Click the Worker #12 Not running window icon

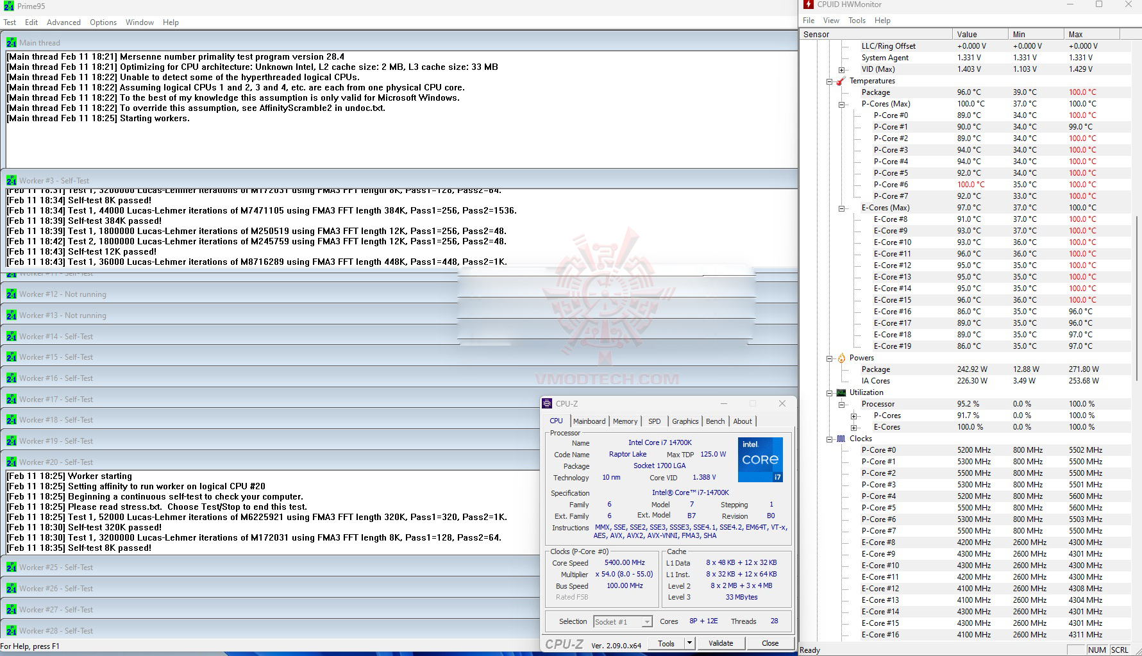click(12, 294)
